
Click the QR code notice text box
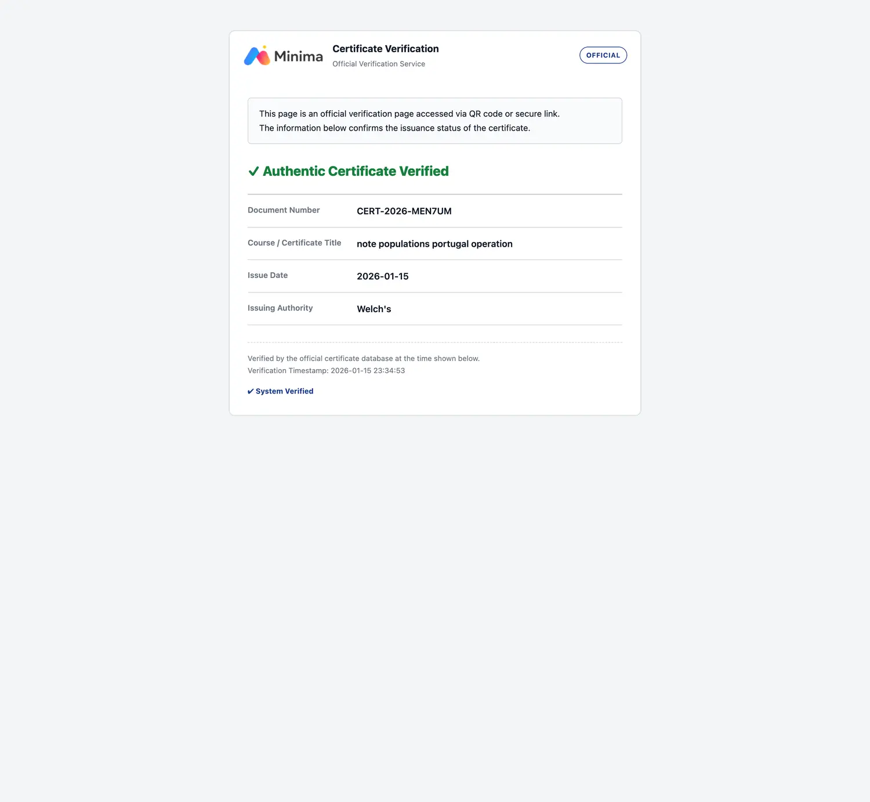tap(434, 121)
